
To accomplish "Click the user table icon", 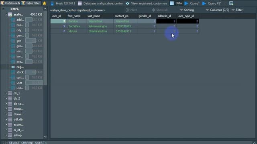I will point(13,83).
